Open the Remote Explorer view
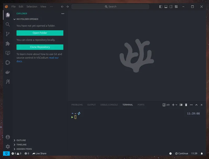The width and height of the screenshot is (209, 159). point(8,53)
